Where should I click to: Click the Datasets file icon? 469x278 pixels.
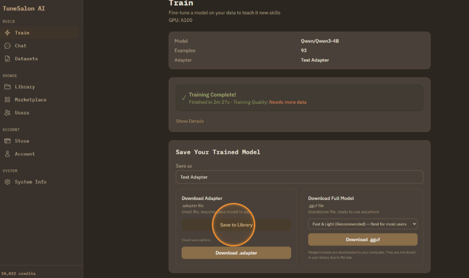click(x=7, y=59)
